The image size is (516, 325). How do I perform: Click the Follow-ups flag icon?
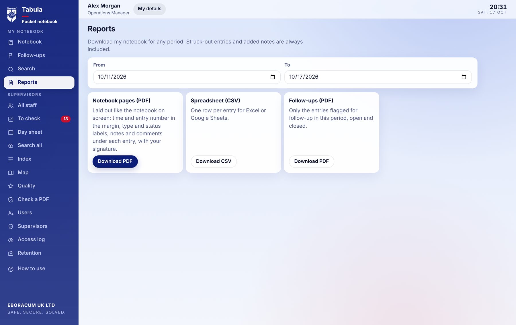pos(11,56)
